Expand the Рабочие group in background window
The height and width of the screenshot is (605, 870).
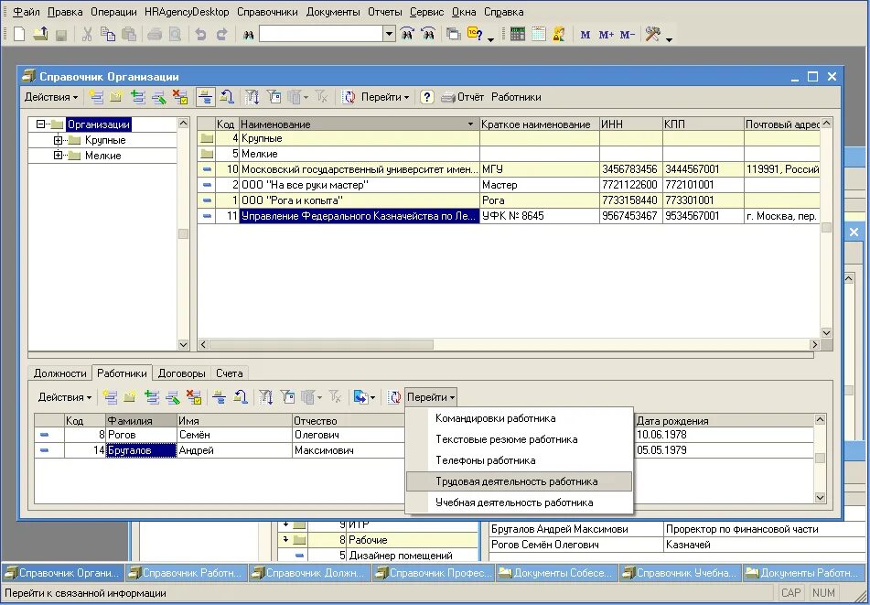[x=286, y=539]
